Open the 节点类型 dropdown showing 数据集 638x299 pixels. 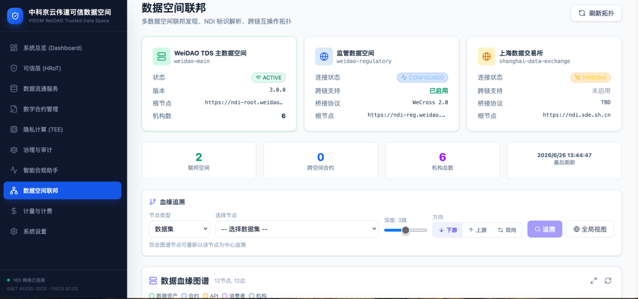[180, 229]
